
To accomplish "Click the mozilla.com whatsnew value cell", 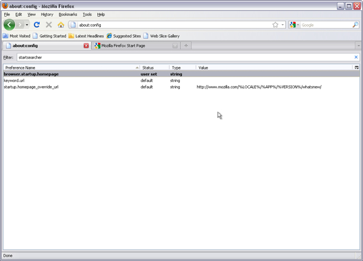I will pos(259,87).
